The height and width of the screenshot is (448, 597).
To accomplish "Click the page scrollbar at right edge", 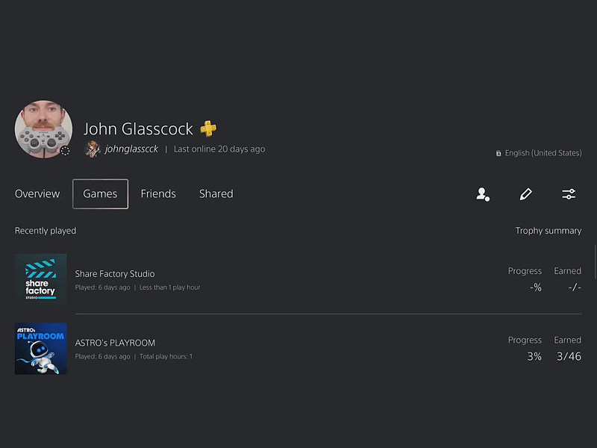I will pos(595,263).
